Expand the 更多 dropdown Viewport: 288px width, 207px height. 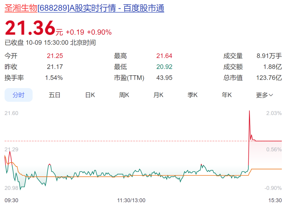(x=264, y=95)
